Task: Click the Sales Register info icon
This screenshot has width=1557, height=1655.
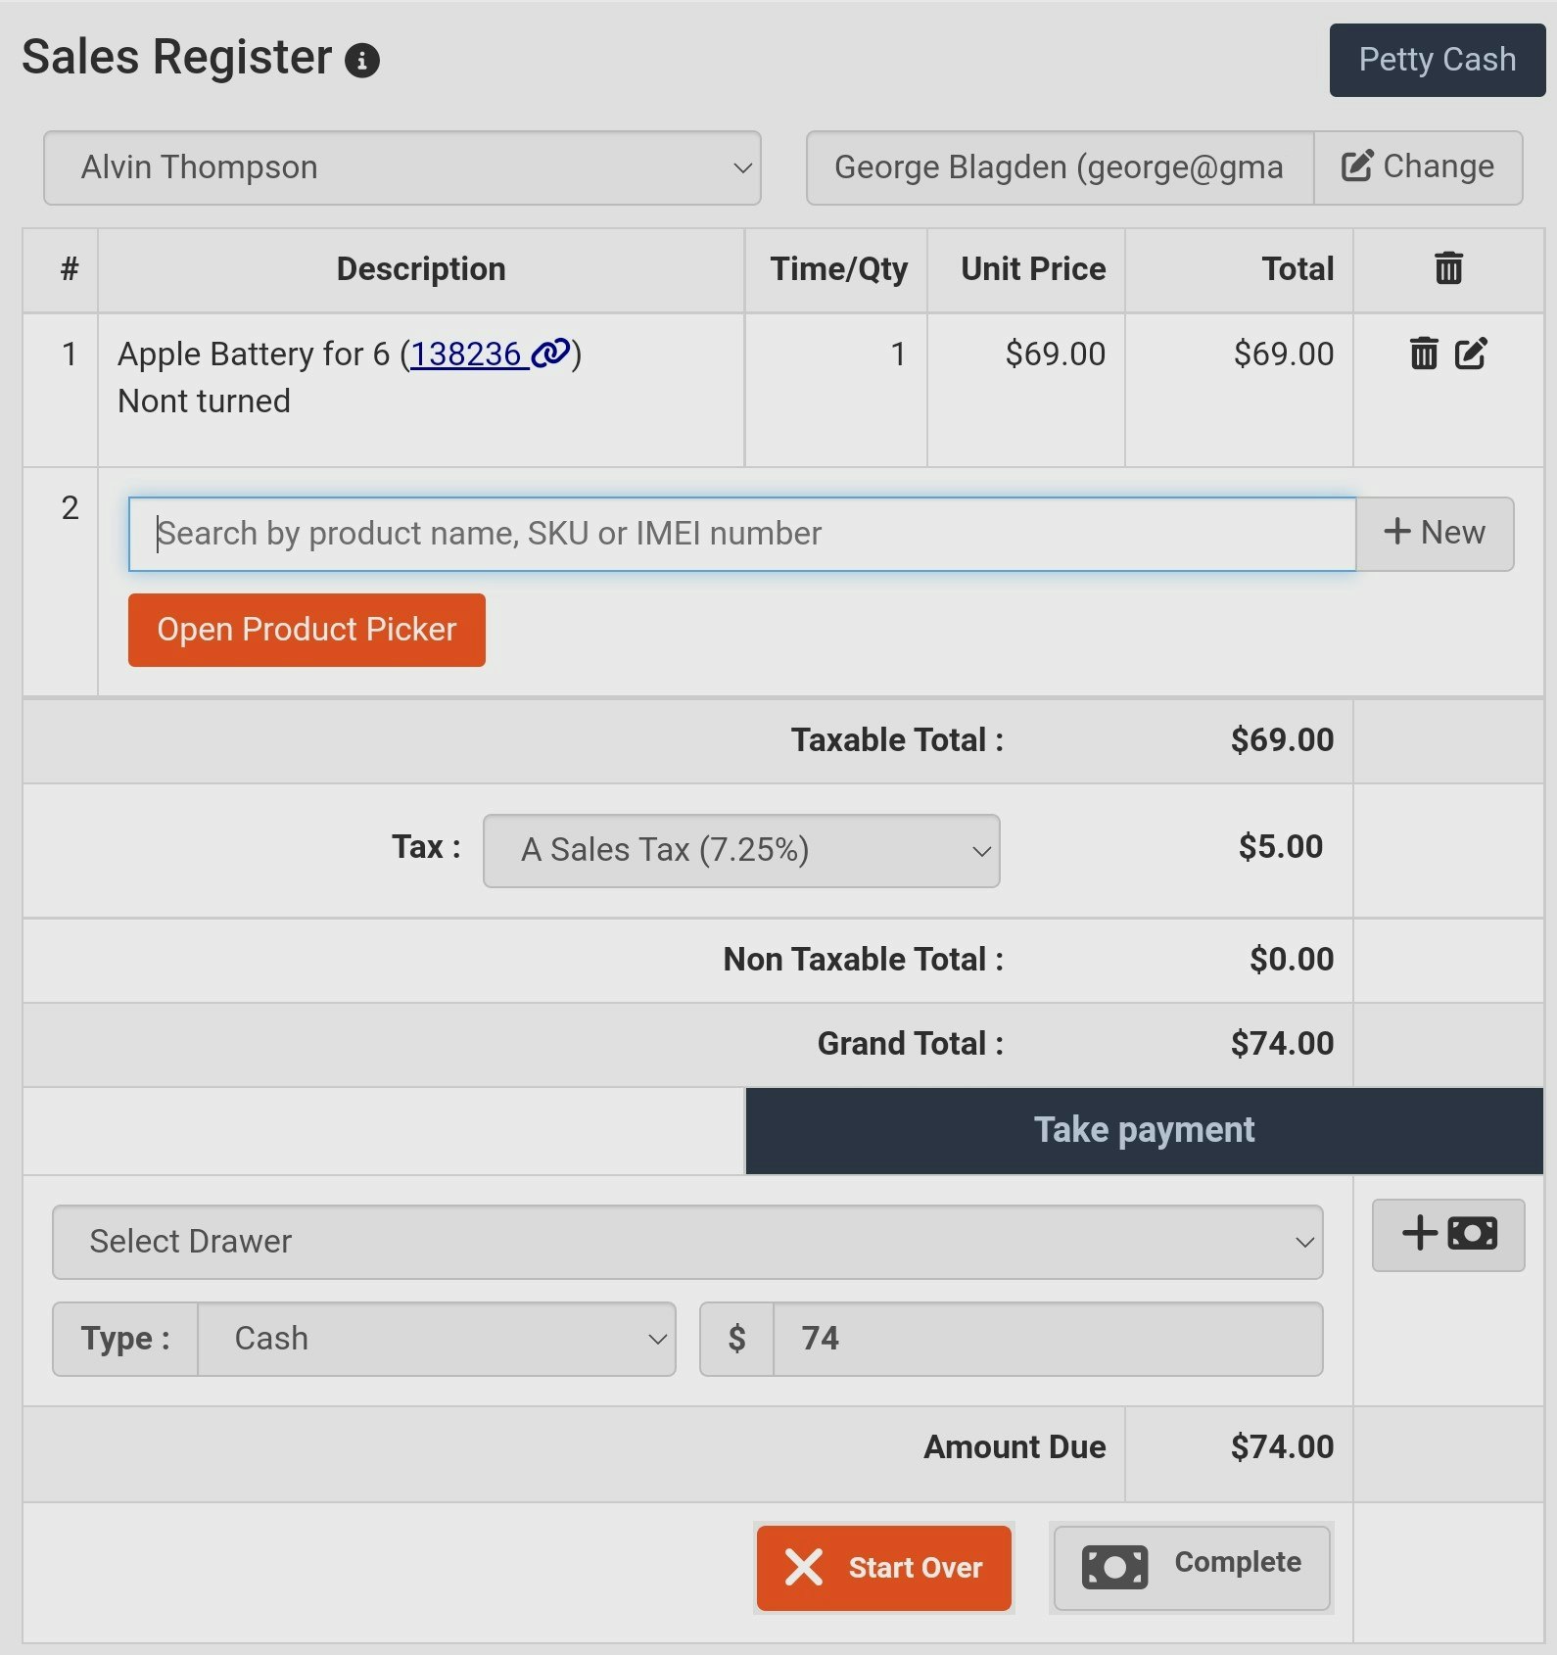Action: click(x=363, y=60)
